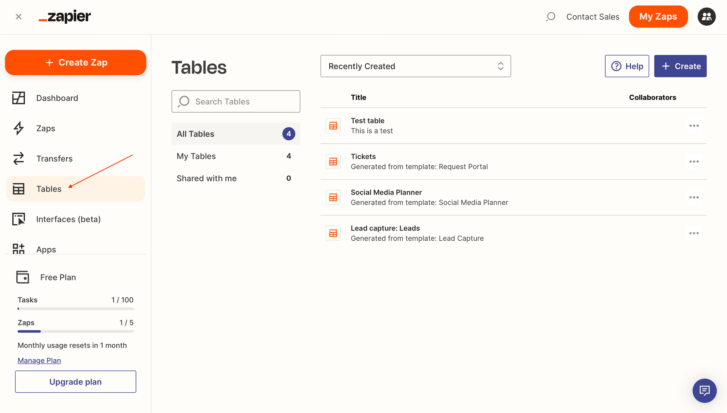
Task: Open options menu for Test table
Action: pos(694,125)
